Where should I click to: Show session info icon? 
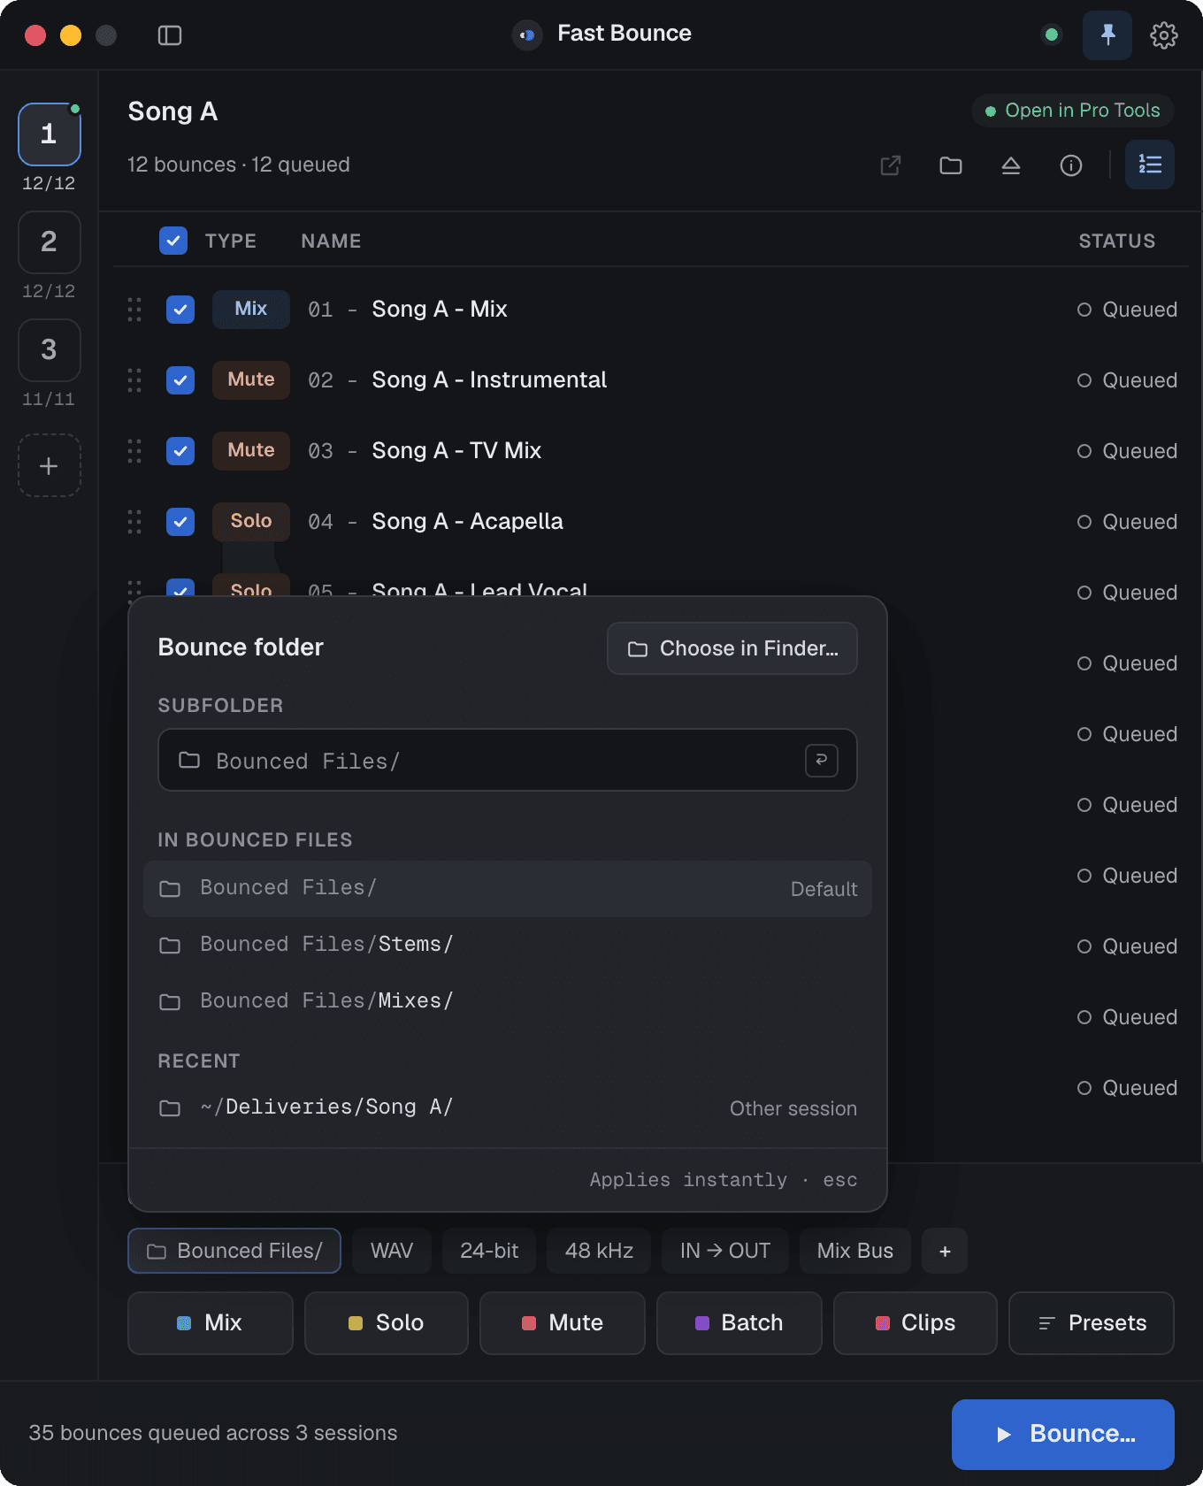pyautogui.click(x=1071, y=165)
